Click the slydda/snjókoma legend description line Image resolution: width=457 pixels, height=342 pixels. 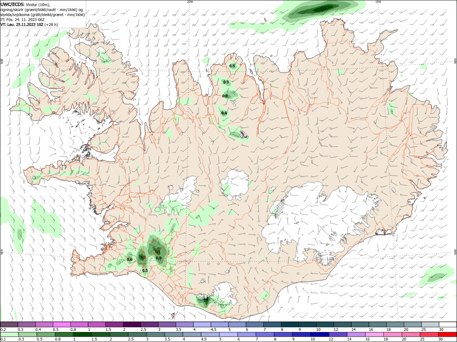(x=42, y=15)
